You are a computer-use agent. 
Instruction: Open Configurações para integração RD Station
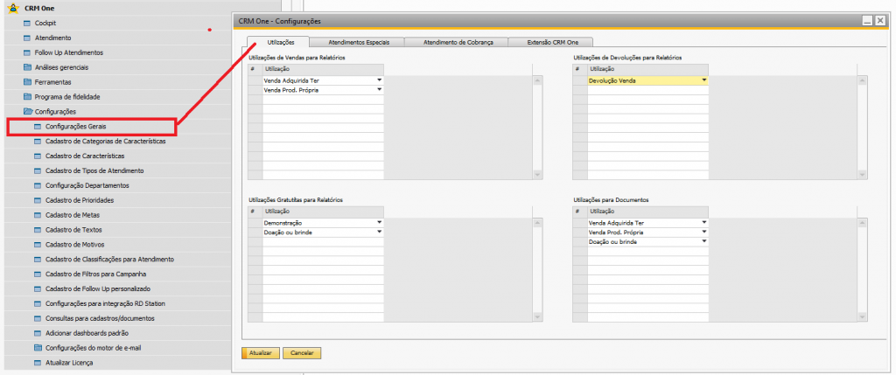(105, 303)
